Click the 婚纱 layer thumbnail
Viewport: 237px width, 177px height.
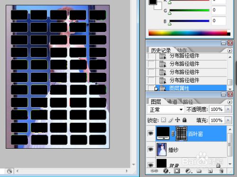pos(161,149)
